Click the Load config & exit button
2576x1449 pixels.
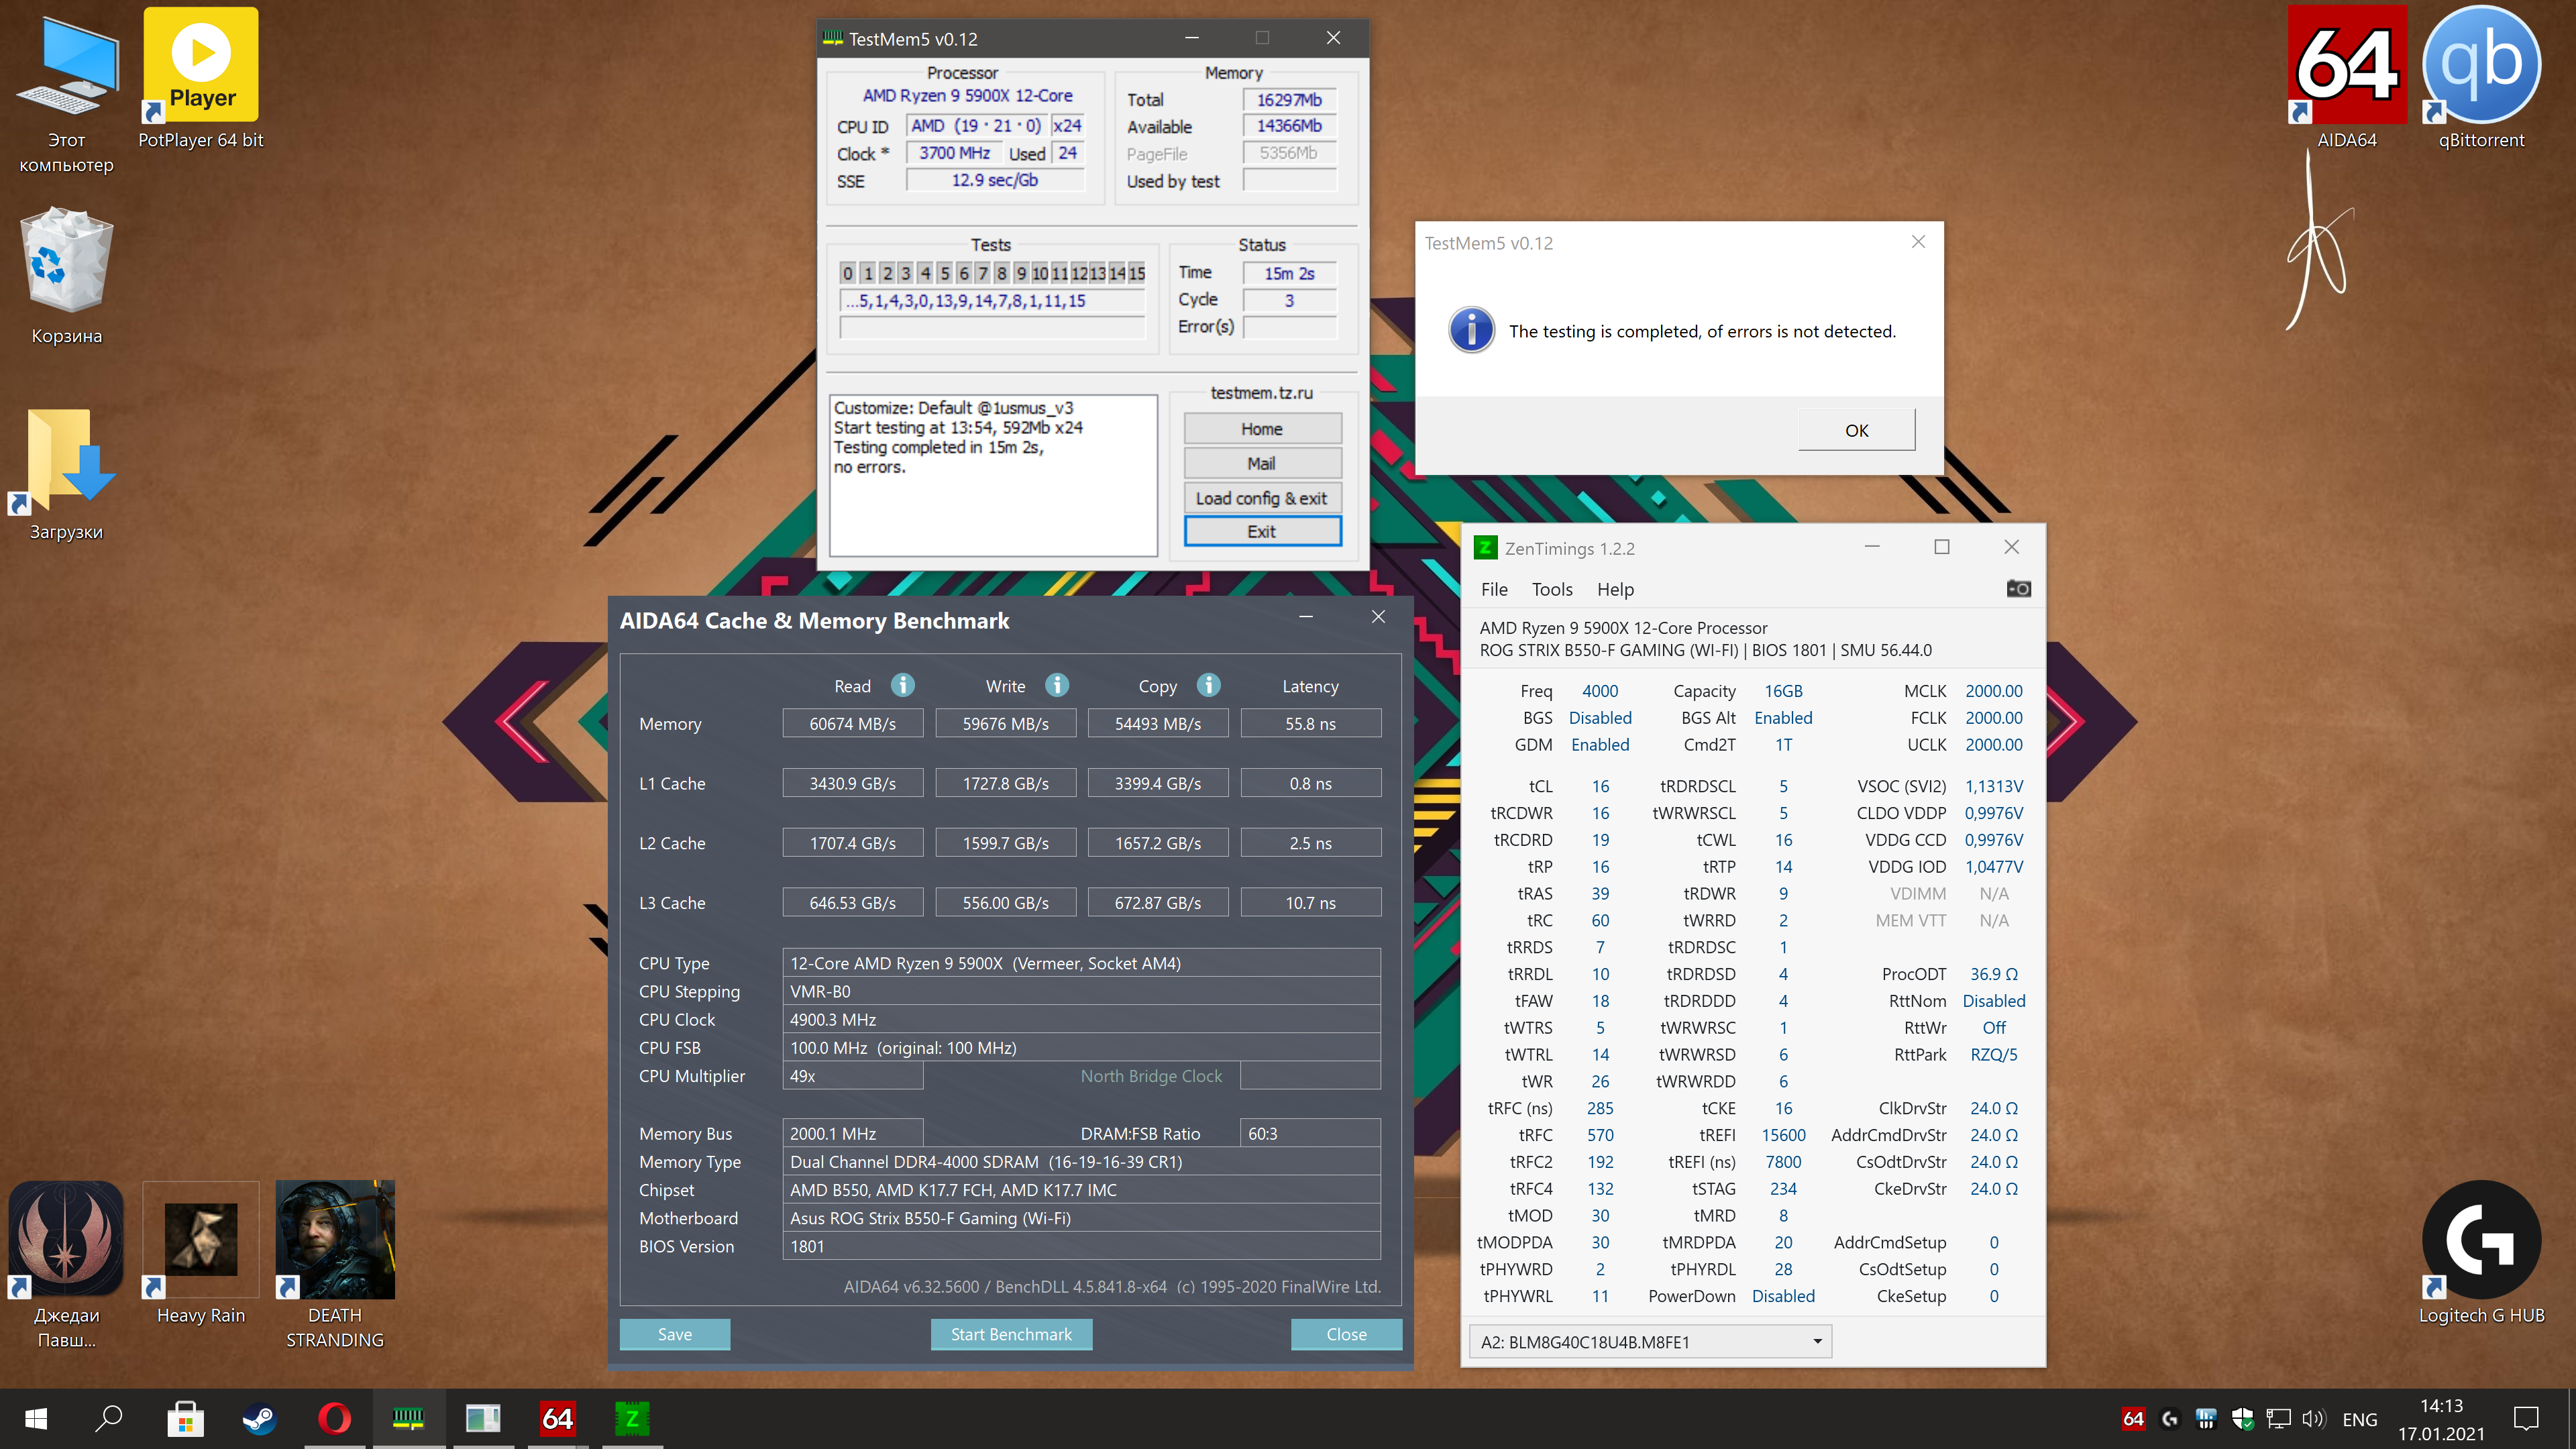1261,498
